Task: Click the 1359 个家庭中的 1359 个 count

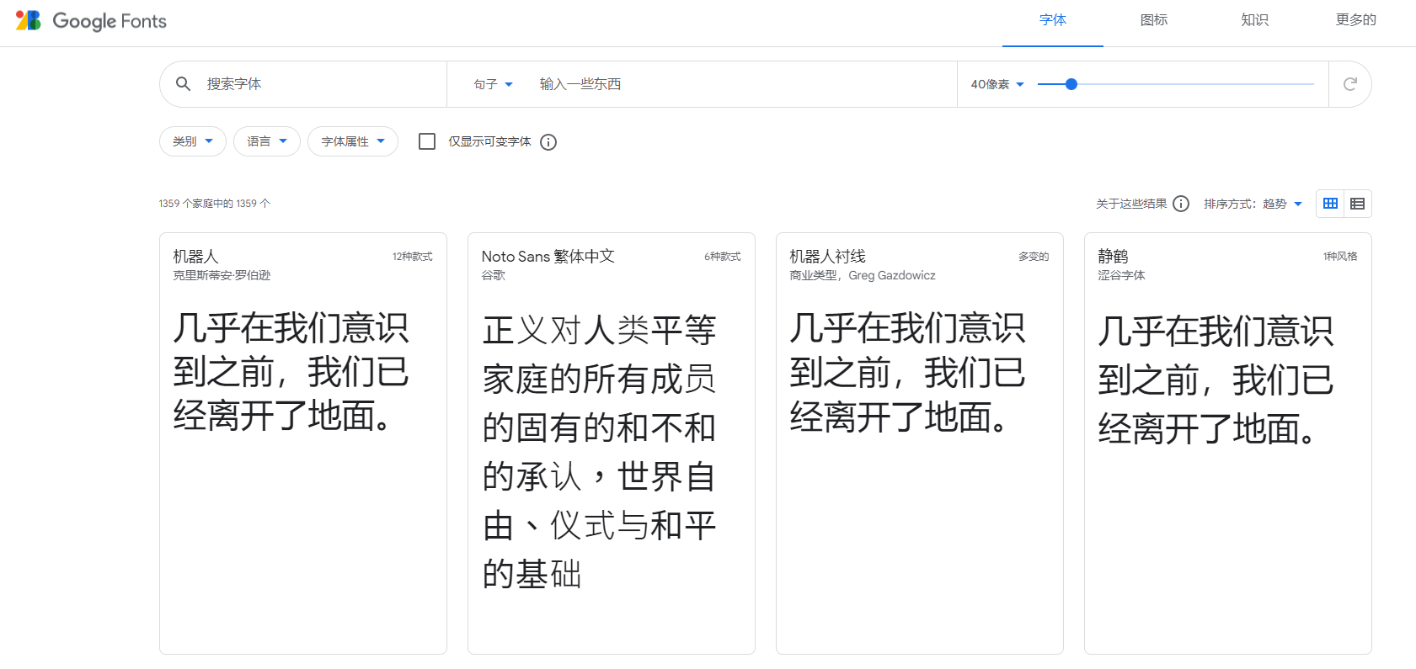Action: coord(214,204)
